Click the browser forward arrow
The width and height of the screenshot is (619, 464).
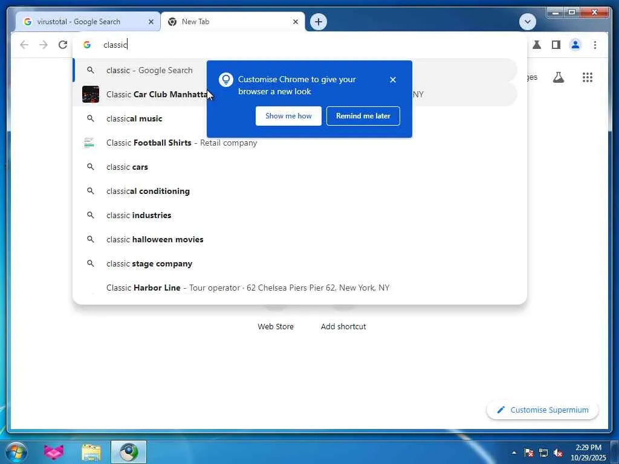point(44,45)
